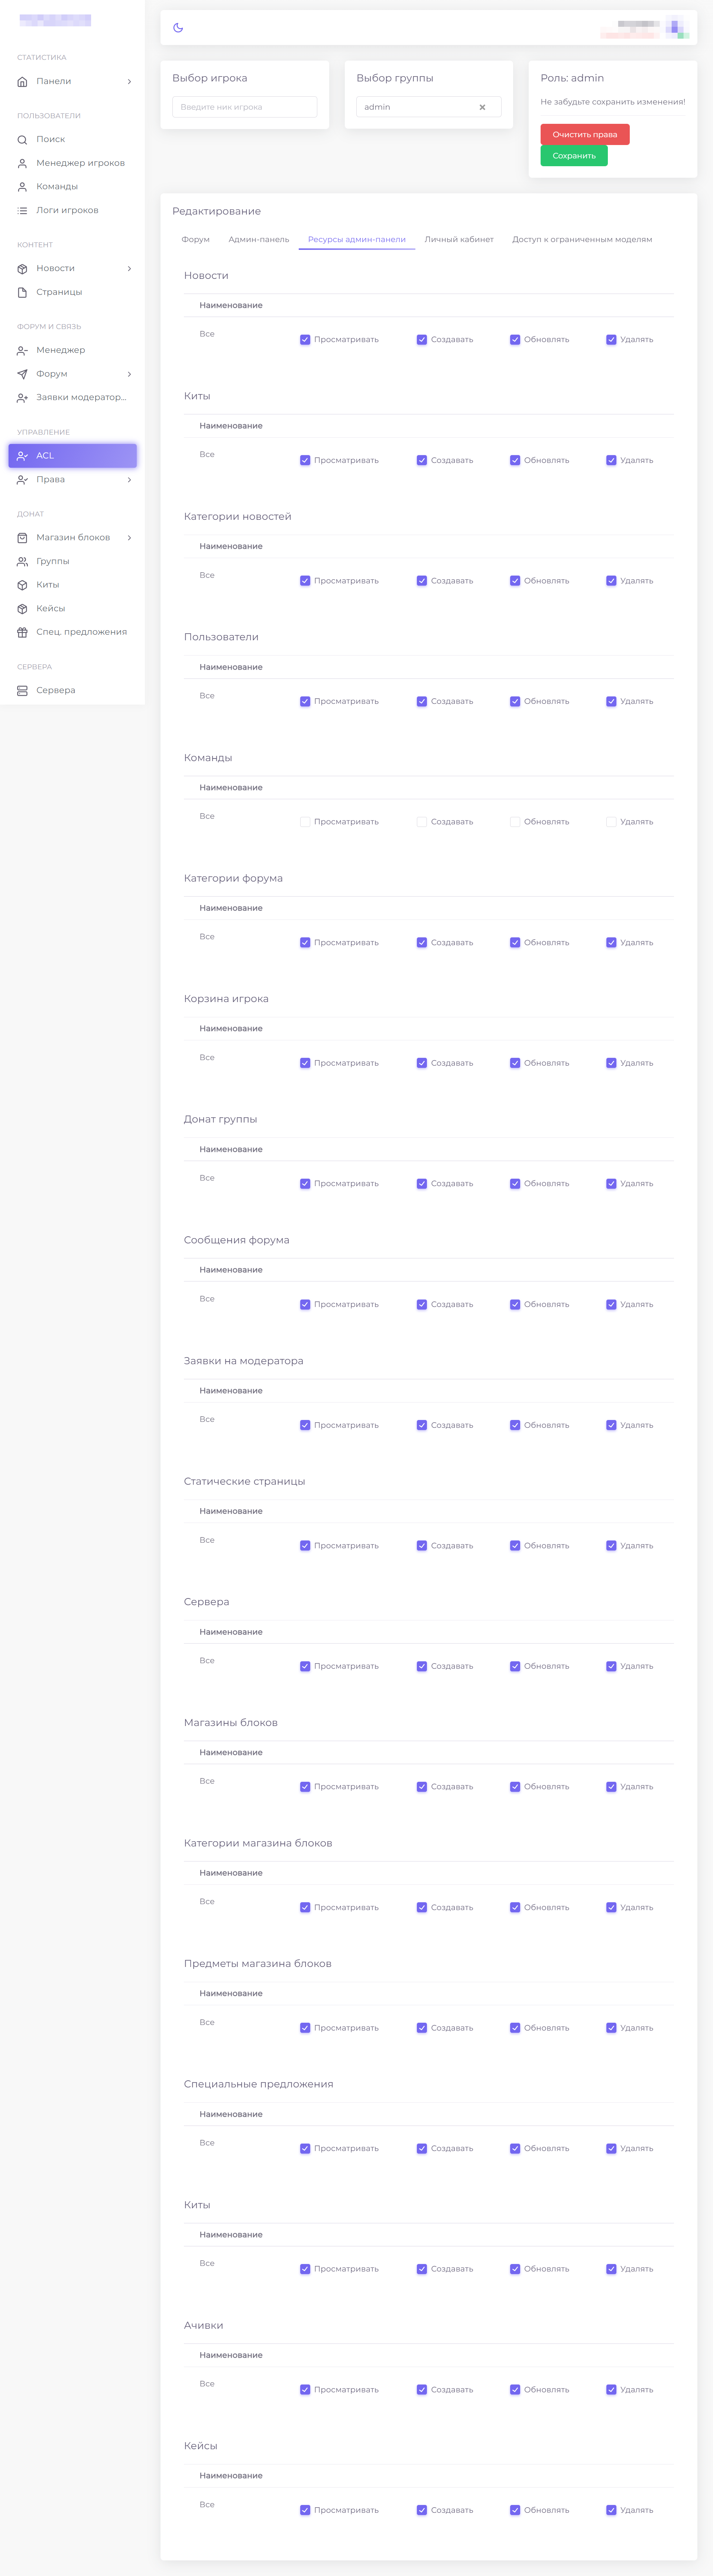Open the Выбор группы admin dropdown
Screen dimensions: 713x2576
428,107
